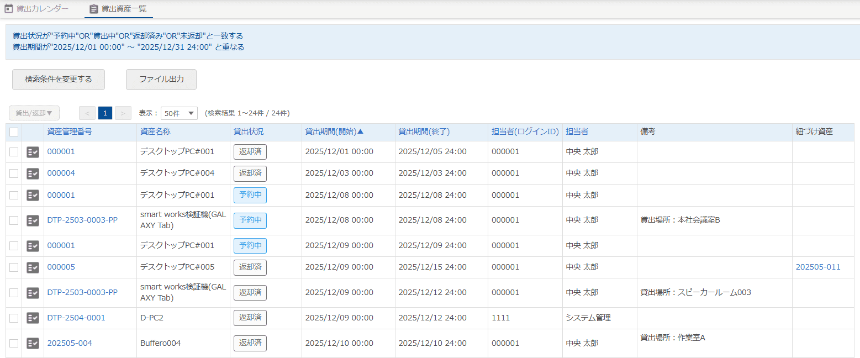Sort by 担当者(ログインID) column header
860x358 pixels.
click(x=525, y=132)
